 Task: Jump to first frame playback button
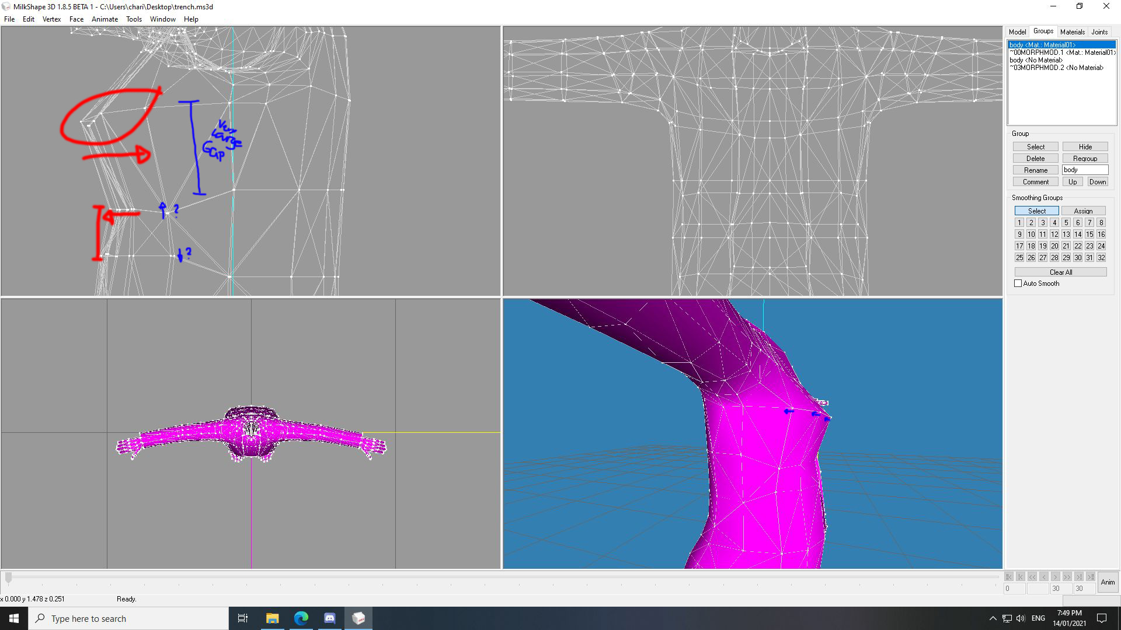(1009, 577)
